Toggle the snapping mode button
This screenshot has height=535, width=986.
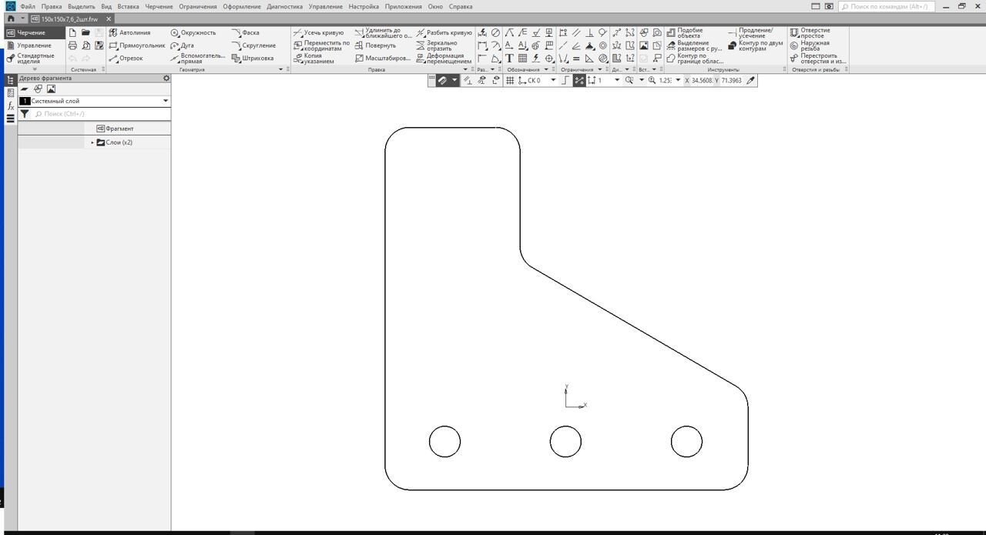579,80
